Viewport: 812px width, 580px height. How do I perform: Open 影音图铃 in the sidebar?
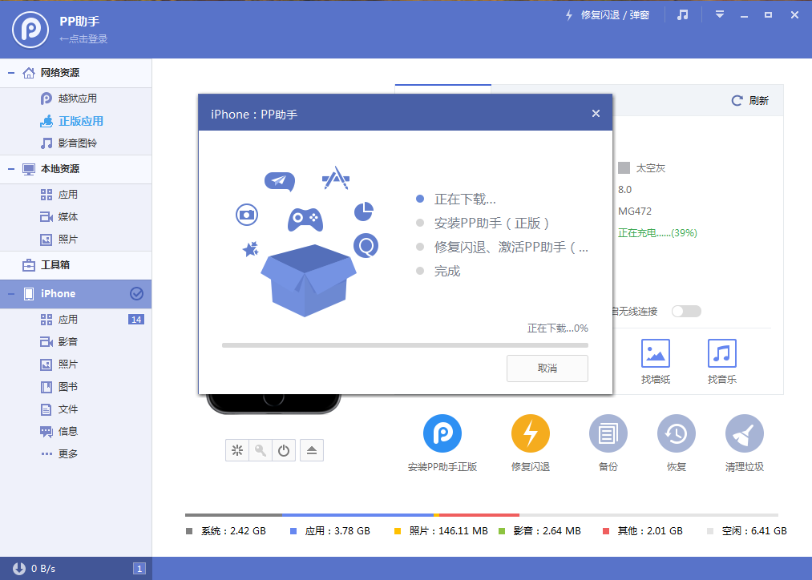click(75, 143)
